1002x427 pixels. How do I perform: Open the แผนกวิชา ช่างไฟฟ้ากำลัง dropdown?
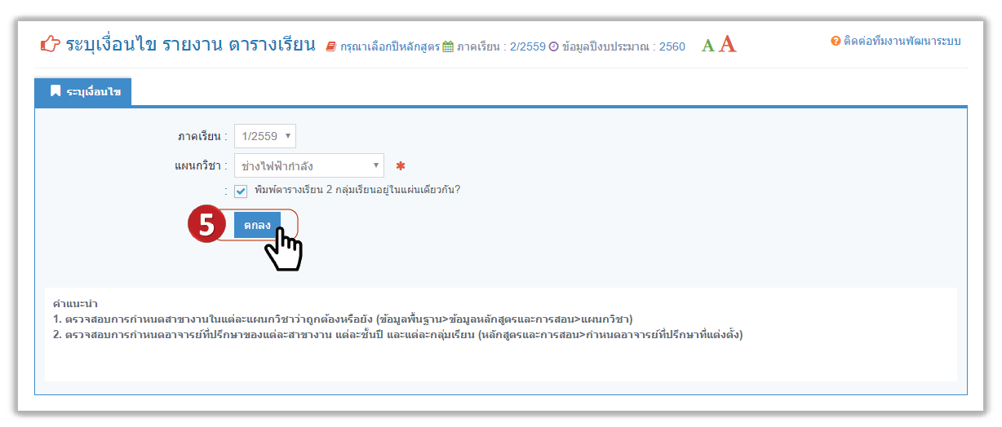click(x=308, y=166)
